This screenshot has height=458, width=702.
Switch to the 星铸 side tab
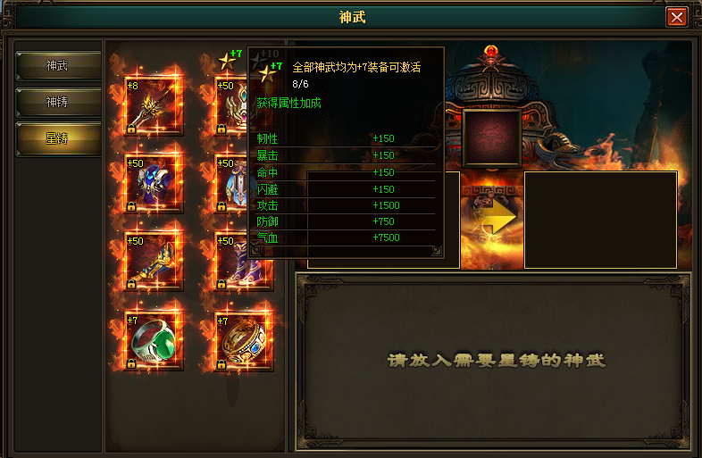(x=58, y=138)
